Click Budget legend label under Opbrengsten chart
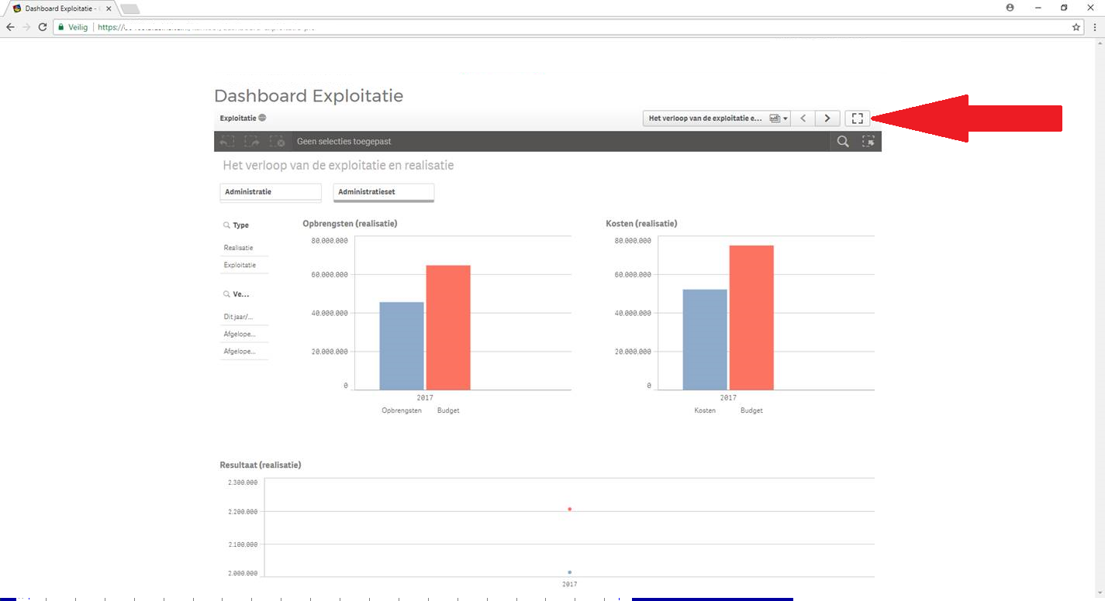Screen dimensions: 1105x601 pyautogui.click(x=448, y=410)
